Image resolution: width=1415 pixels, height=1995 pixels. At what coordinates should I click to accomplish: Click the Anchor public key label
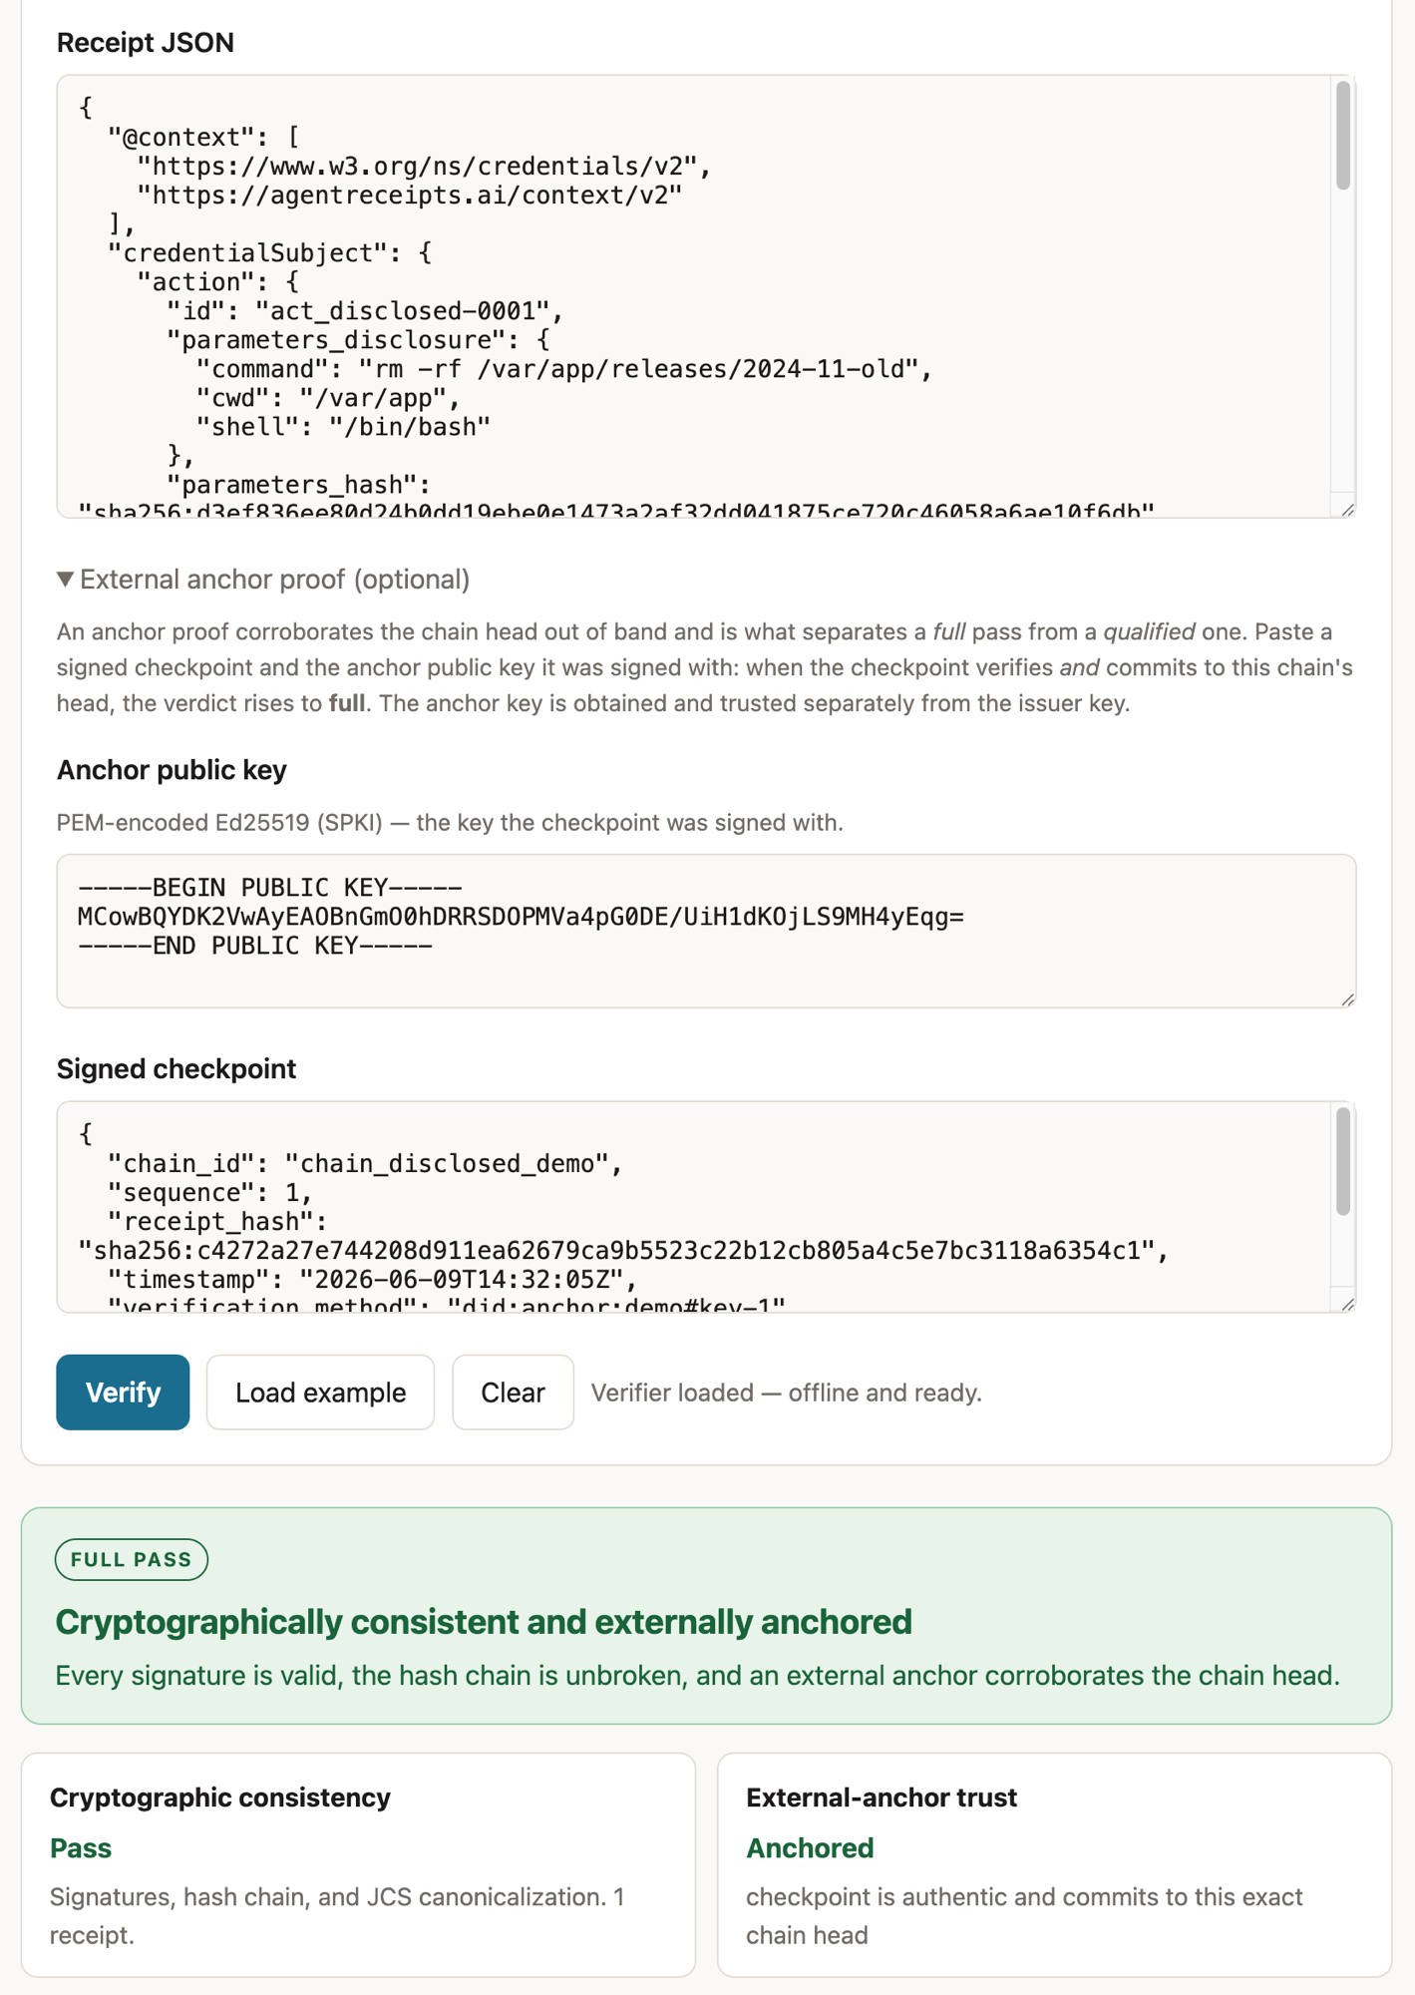point(172,770)
